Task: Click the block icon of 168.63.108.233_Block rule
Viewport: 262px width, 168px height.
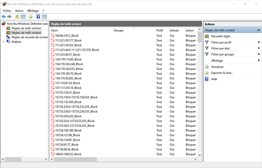Action: click(53, 154)
